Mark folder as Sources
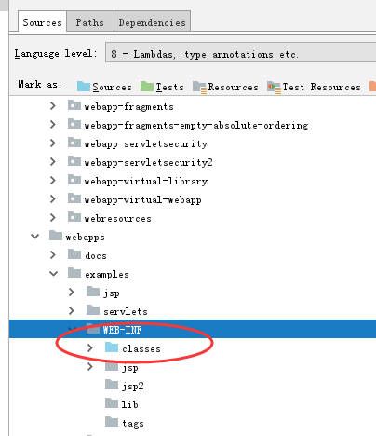This screenshot has width=376, height=436. pyautogui.click(x=105, y=87)
